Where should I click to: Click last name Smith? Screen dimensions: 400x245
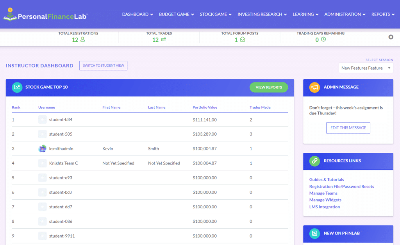tap(153, 148)
